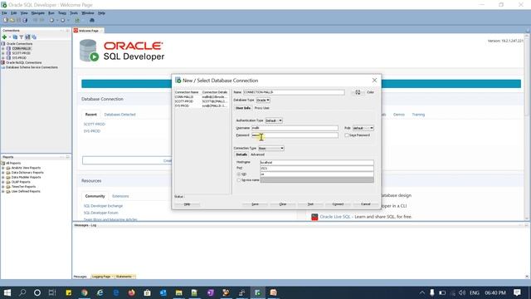531x299 pixels.
Task: Click the Hostname input field
Action: (x=317, y=163)
